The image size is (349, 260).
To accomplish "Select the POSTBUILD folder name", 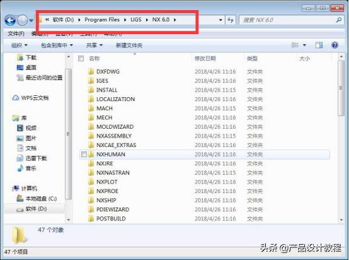I will [x=111, y=219].
